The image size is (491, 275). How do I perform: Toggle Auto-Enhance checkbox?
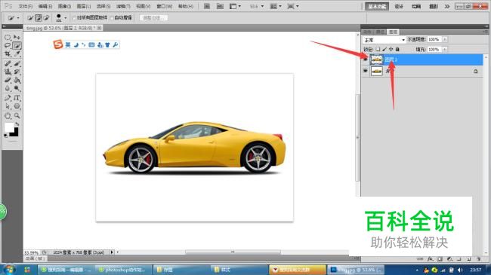click(x=112, y=18)
